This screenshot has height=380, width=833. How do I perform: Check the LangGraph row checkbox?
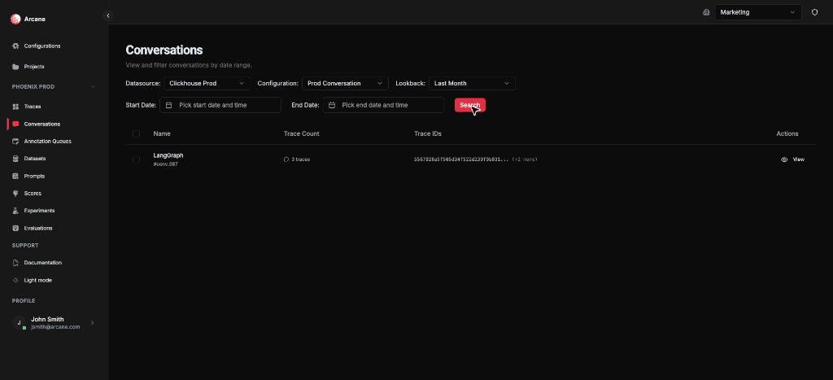(x=136, y=159)
